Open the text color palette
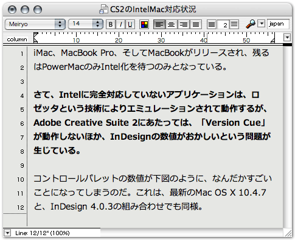This screenshot has height=240, width=295. click(144, 24)
